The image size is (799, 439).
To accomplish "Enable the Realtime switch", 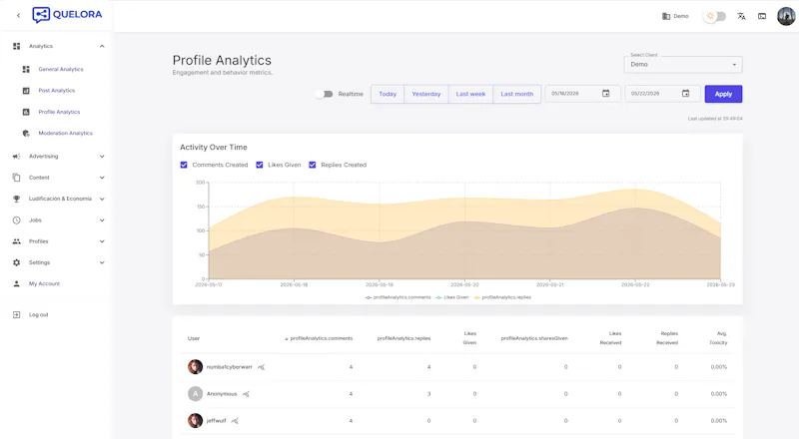I will 324,94.
